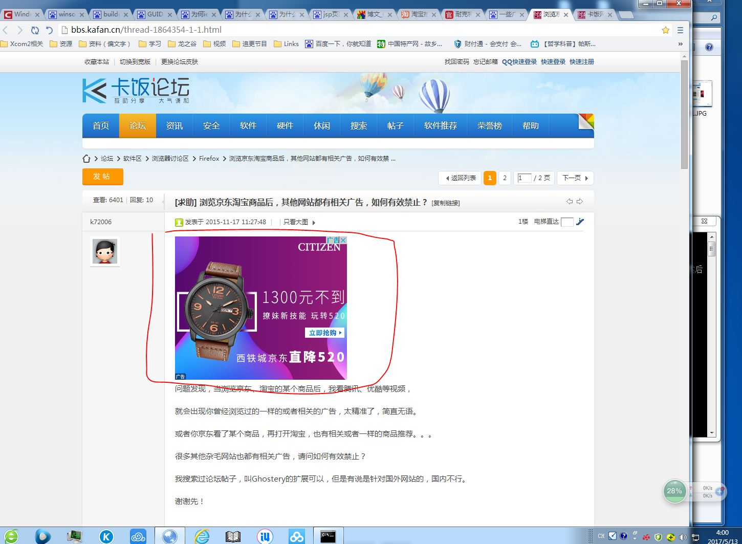Click the undo/restore arrow next to refresh
Screen dimensions: 742x544
[49, 30]
